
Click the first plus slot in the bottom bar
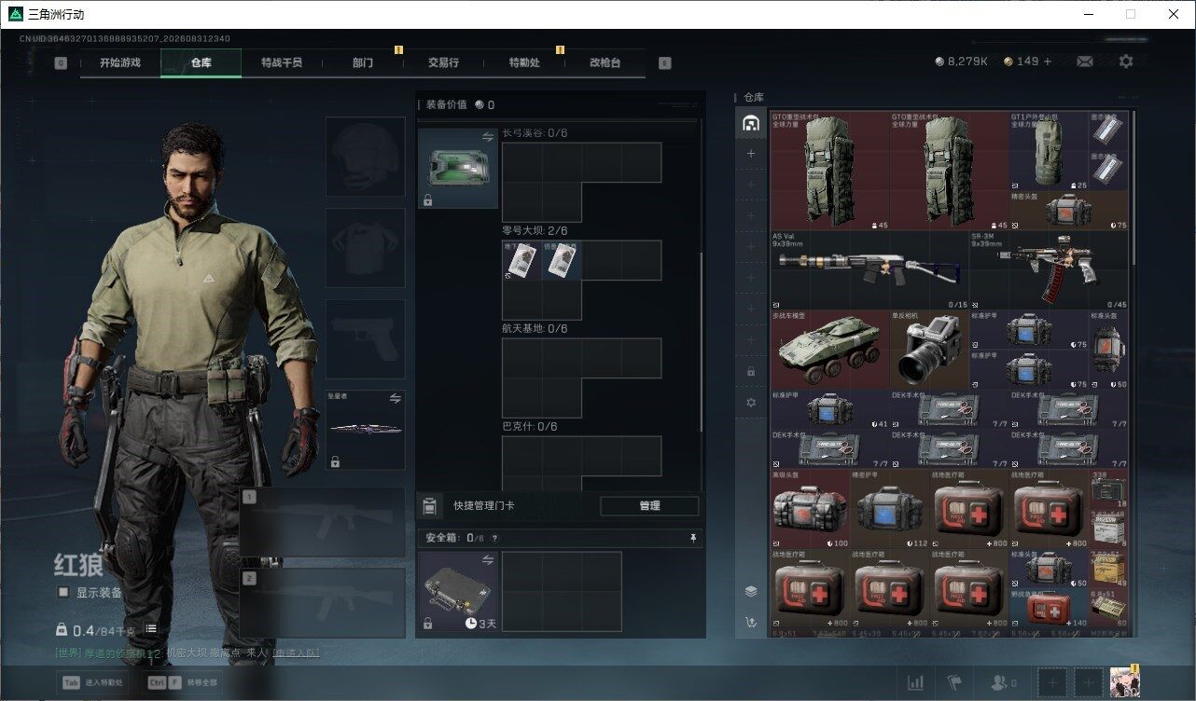click(x=1052, y=682)
